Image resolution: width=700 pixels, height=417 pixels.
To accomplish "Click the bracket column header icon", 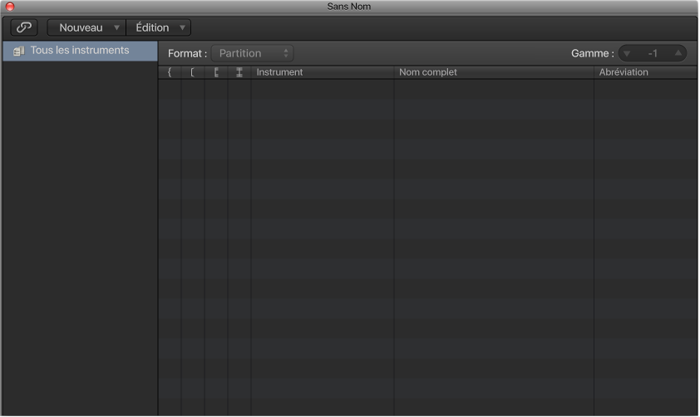I will click(x=192, y=72).
